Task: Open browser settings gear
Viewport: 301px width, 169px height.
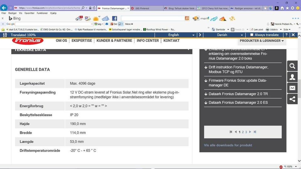Action: pos(292,8)
